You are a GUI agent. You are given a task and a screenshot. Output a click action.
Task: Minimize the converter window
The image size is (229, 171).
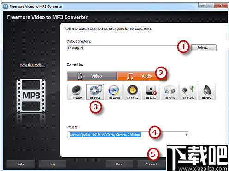click(202, 6)
